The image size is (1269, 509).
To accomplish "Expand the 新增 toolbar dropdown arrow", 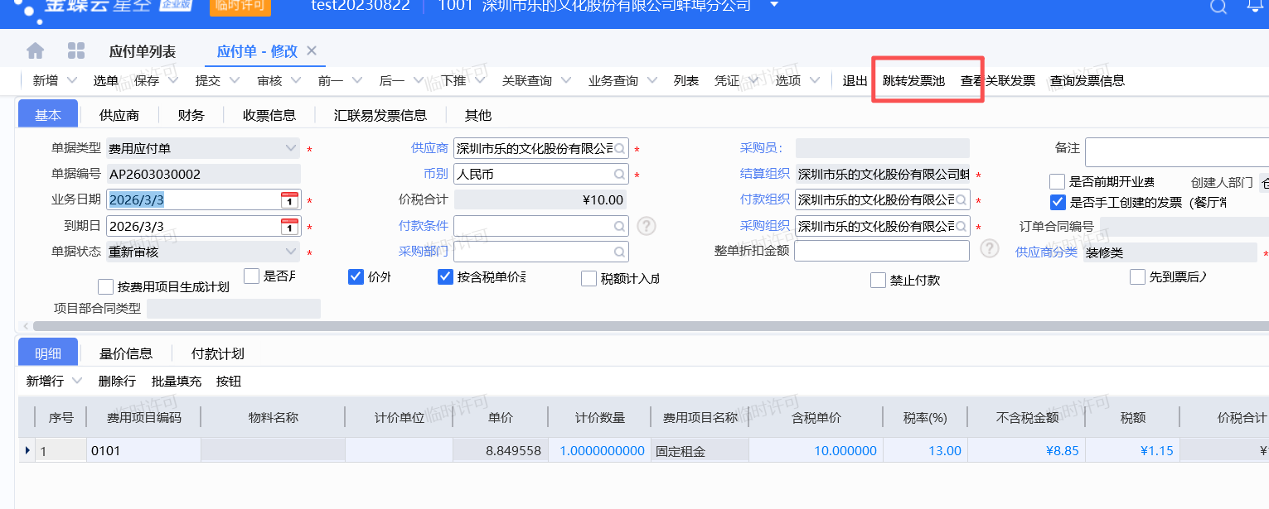I will (72, 80).
